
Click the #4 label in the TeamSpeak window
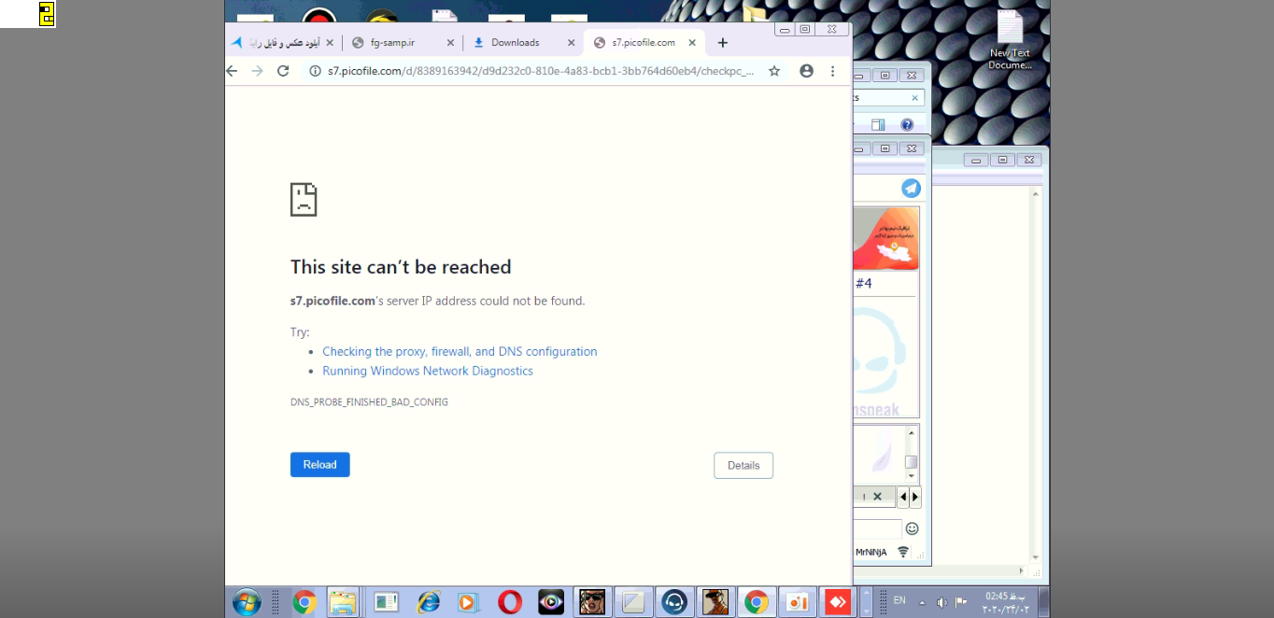coord(864,284)
